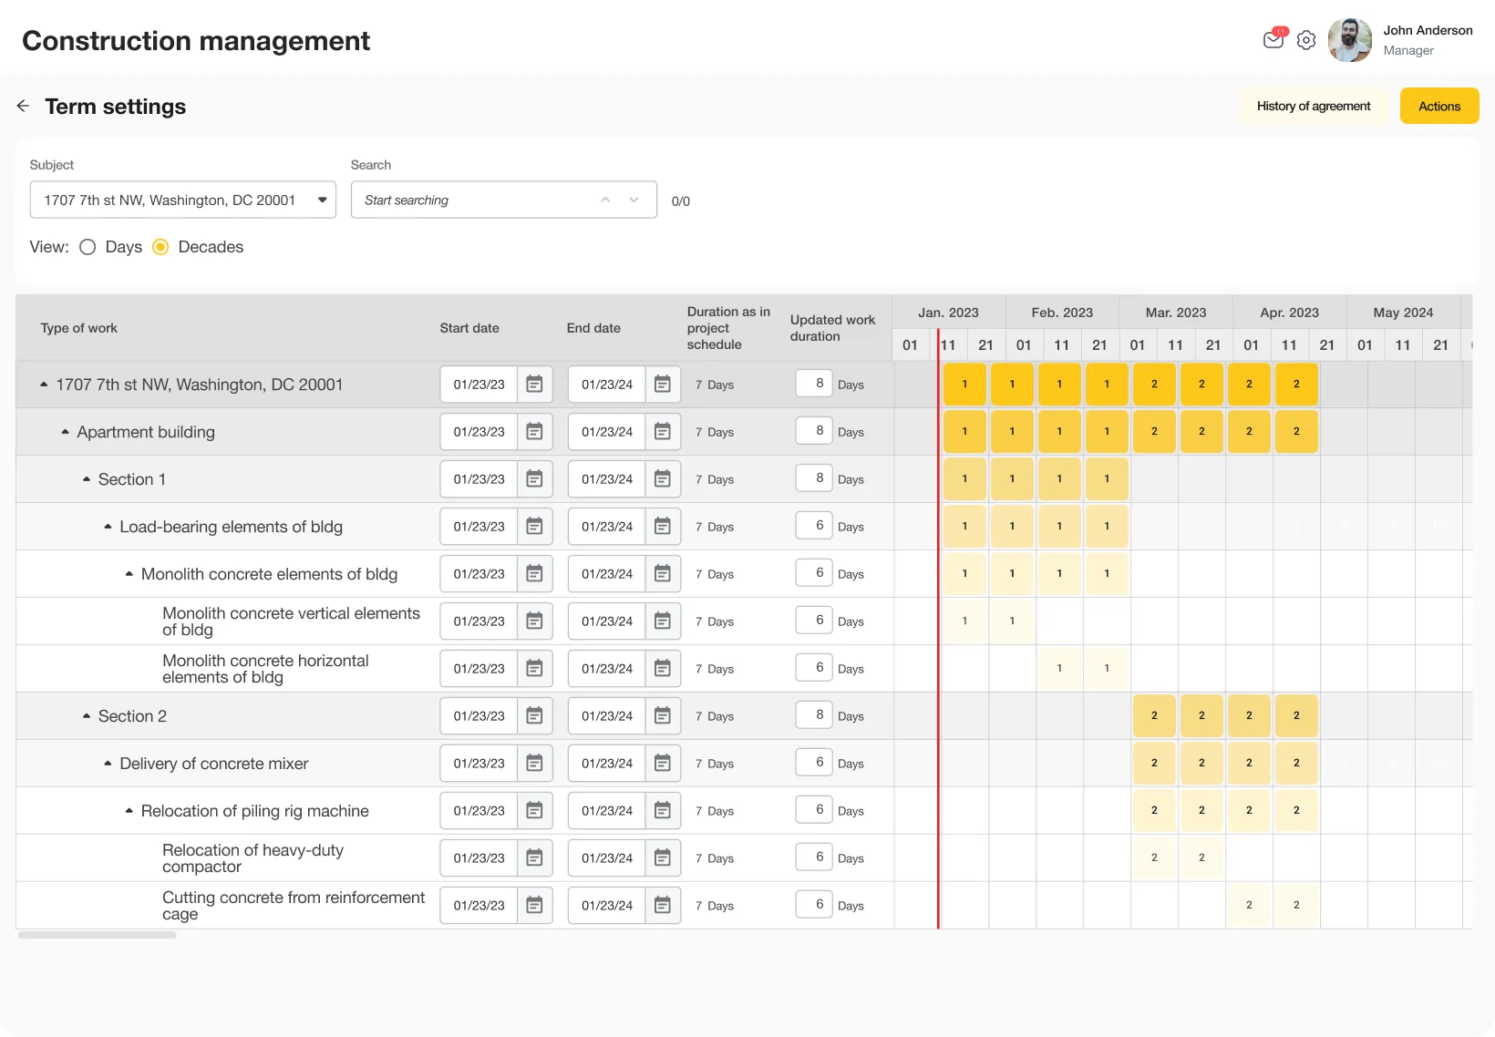The width and height of the screenshot is (1495, 1037).
Task: Edit updated duration for Cutting concrete row
Action: click(x=814, y=904)
